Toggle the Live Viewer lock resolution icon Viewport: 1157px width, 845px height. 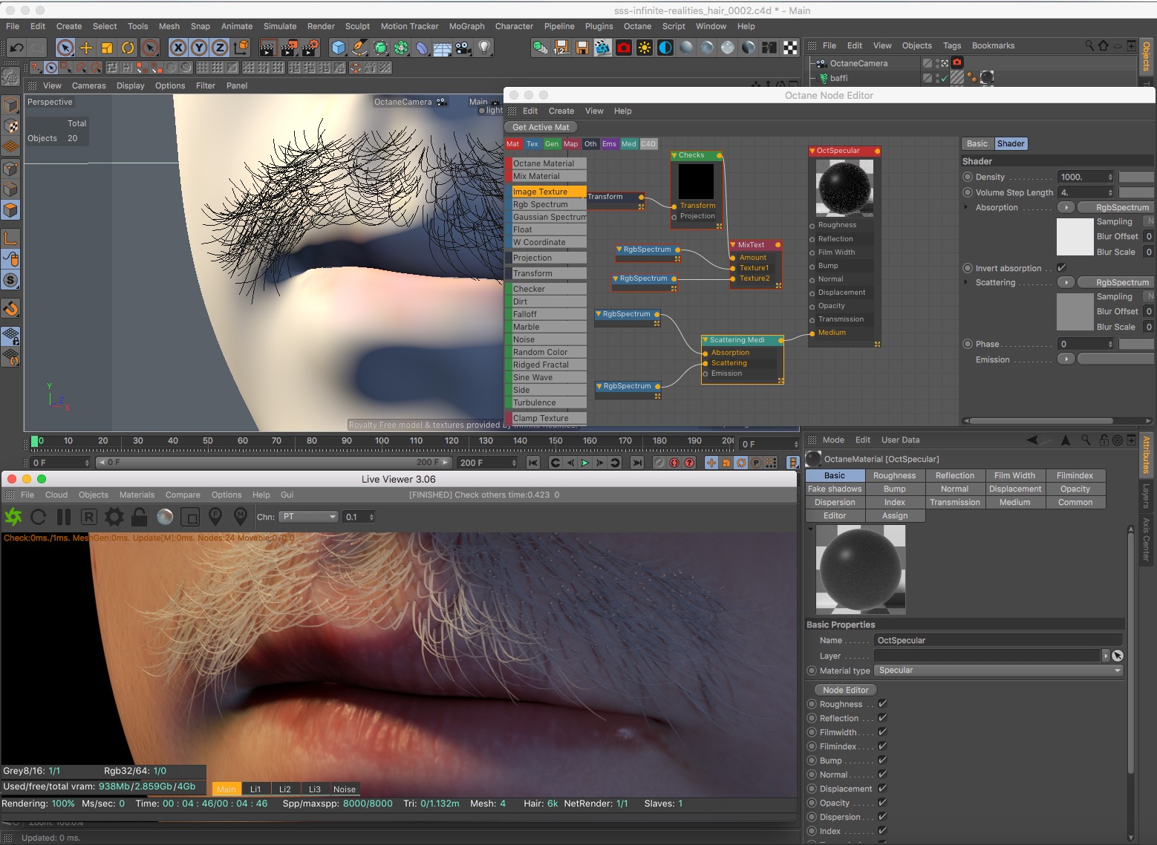pyautogui.click(x=139, y=517)
